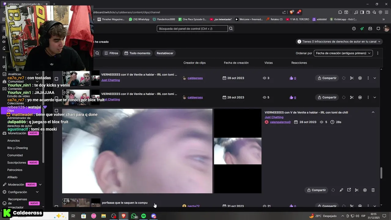This screenshot has height=220, width=391.
Task: Open File Explorer from the taskbar
Action: point(104,216)
